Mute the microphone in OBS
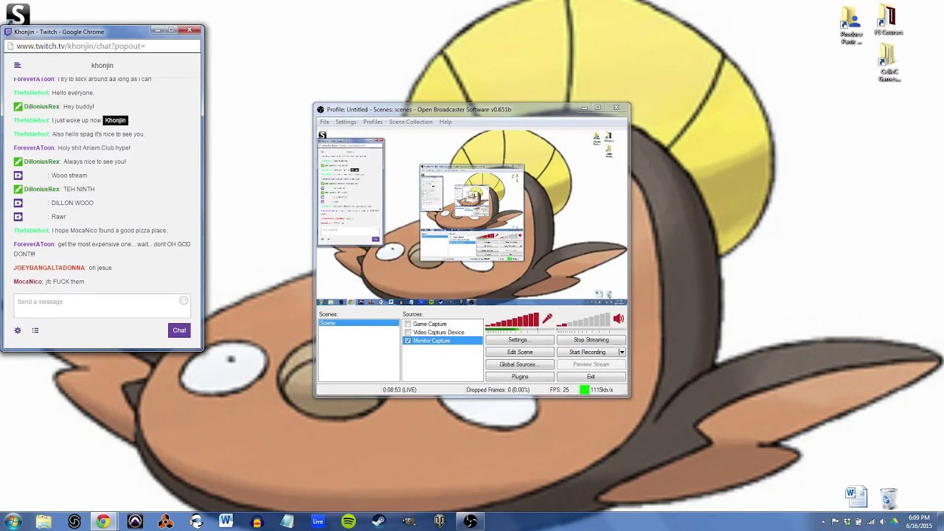Image resolution: width=944 pixels, height=531 pixels. coord(547,319)
